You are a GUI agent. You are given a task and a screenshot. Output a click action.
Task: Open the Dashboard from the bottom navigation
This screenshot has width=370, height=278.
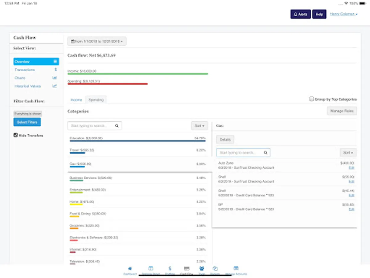130,269
